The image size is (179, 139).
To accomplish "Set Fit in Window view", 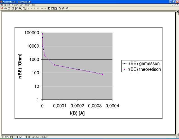I will (53, 8).
